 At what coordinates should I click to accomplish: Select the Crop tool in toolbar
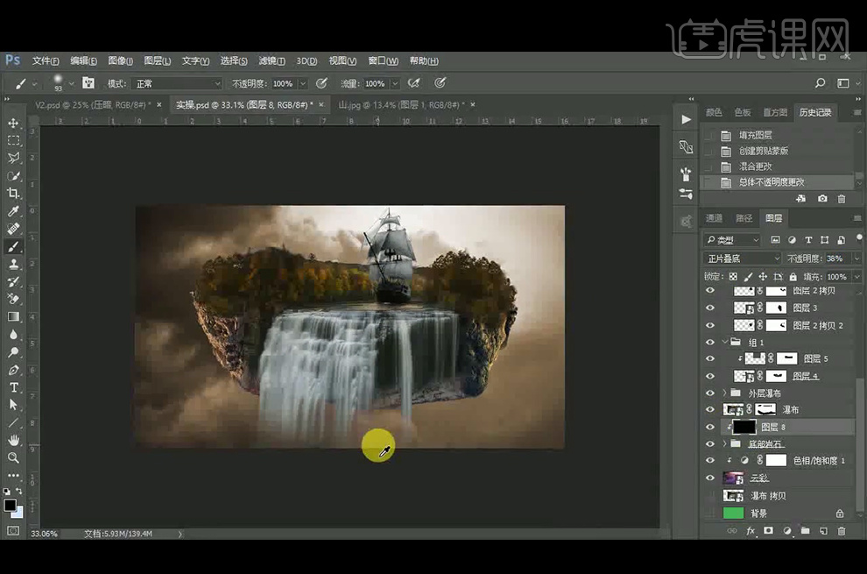[x=13, y=194]
